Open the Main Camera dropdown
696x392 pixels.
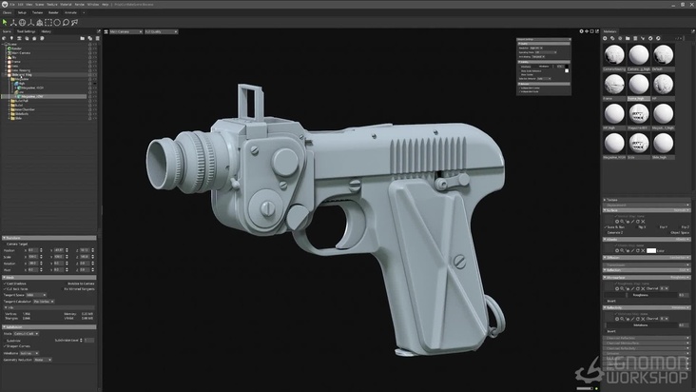pyautogui.click(x=124, y=31)
